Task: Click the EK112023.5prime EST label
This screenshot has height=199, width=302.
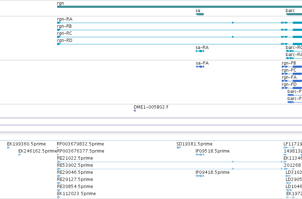Action: click(x=76, y=194)
